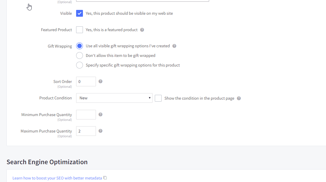Viewport: 326px width, 182px height.
Task: Open the SEO metadata learning guide link
Action: [x=57, y=178]
